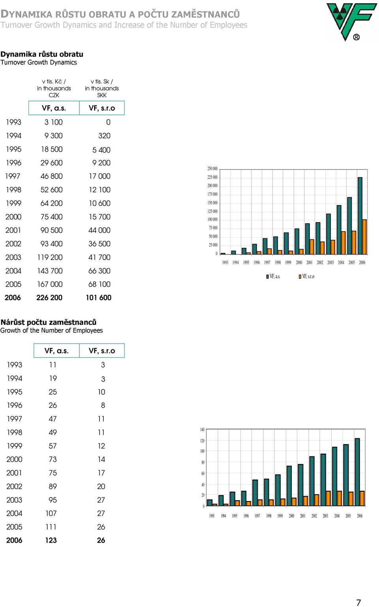Select the s.r.o employee count '17' for 2001
Viewport: 379px width, 607px height.
tap(101, 473)
